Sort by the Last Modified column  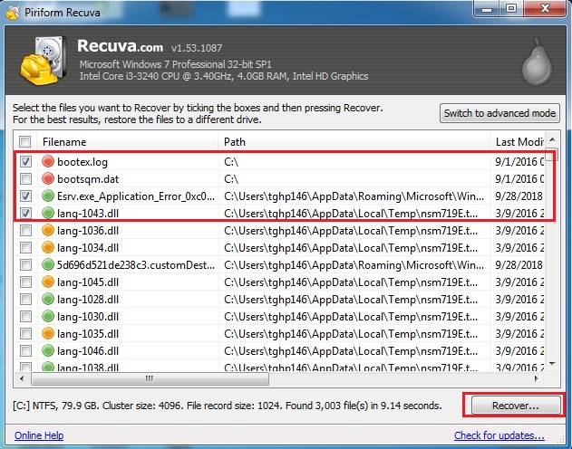[518, 141]
